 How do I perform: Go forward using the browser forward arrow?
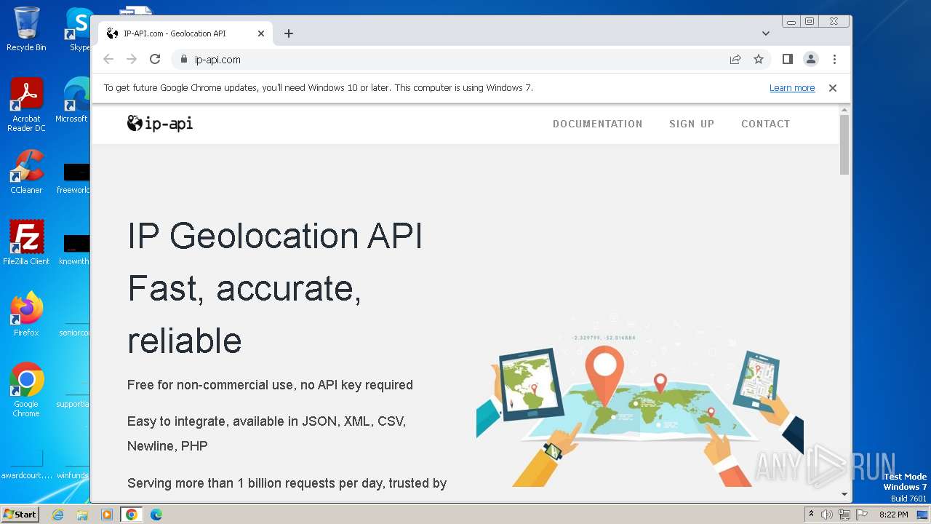click(132, 60)
